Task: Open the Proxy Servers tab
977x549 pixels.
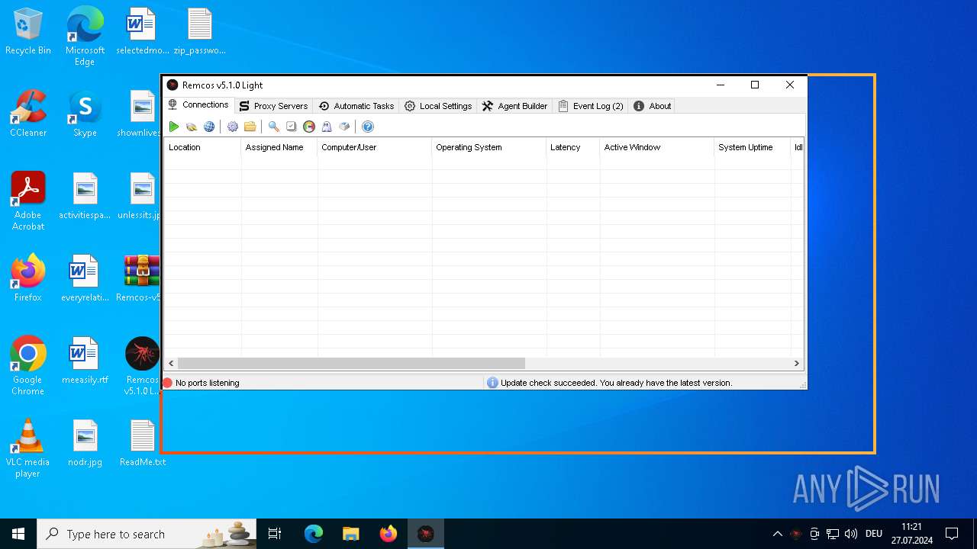Action: click(273, 106)
